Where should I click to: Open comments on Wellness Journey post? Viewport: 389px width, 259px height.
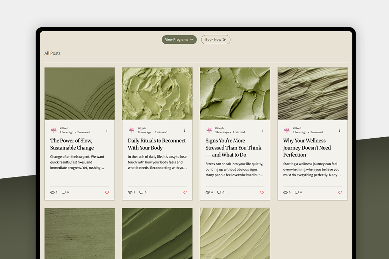(297, 192)
